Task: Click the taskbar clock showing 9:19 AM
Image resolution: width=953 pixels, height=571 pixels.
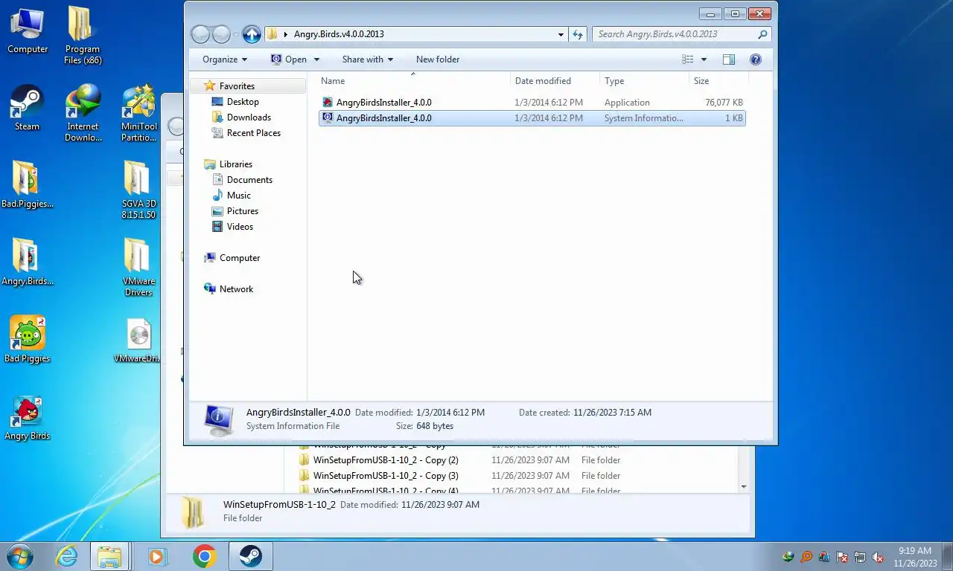Action: (x=915, y=557)
